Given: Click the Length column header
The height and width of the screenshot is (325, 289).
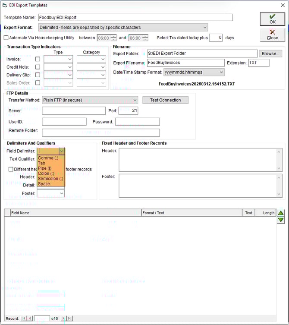Looking at the screenshot, I should click(266, 213).
